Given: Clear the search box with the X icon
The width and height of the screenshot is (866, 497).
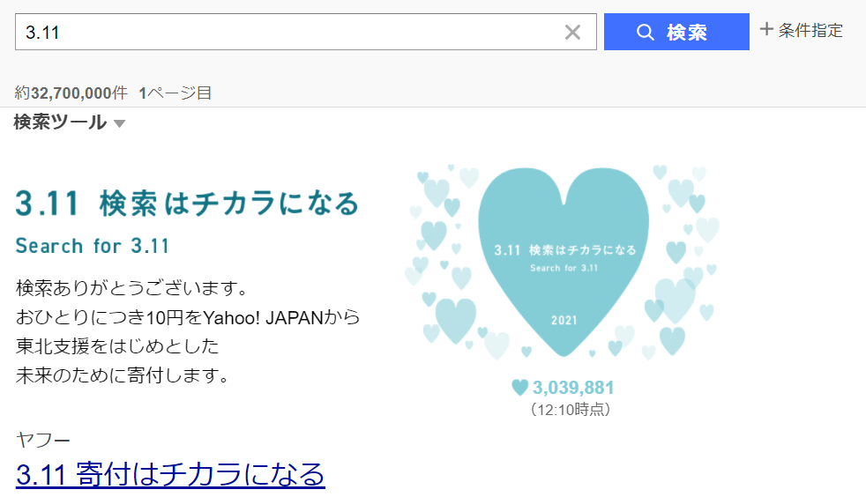Looking at the screenshot, I should [x=572, y=33].
